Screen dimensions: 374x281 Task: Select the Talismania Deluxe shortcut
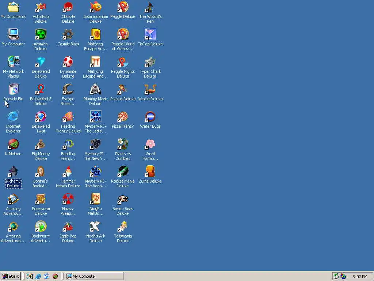[x=123, y=226]
